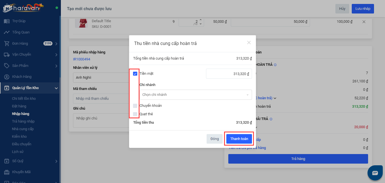Click the Đơn Hàng cart icon
This screenshot has width=385, height=183.
(7, 44)
